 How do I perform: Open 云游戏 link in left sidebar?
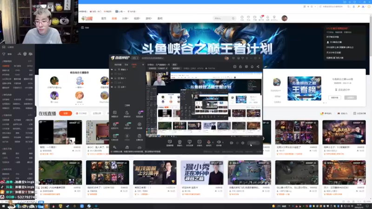point(8,47)
